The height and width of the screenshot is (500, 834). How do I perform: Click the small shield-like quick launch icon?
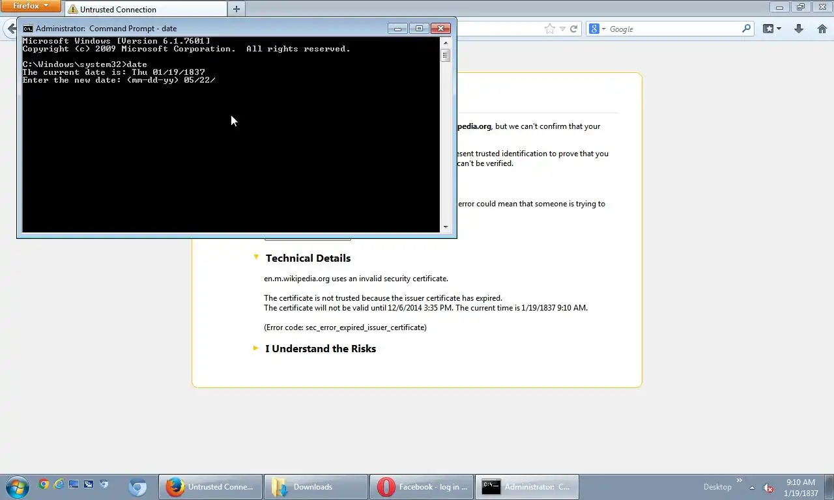coord(104,484)
